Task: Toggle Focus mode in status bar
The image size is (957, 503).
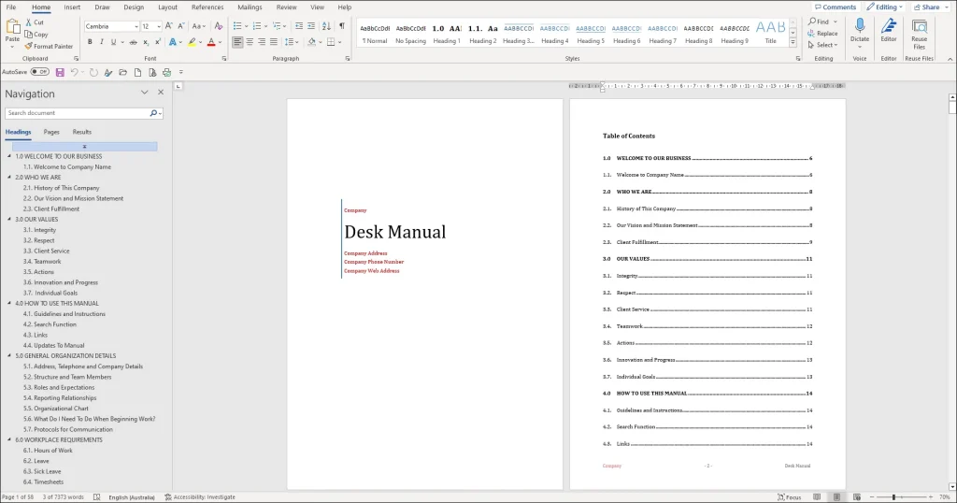Action: [789, 496]
